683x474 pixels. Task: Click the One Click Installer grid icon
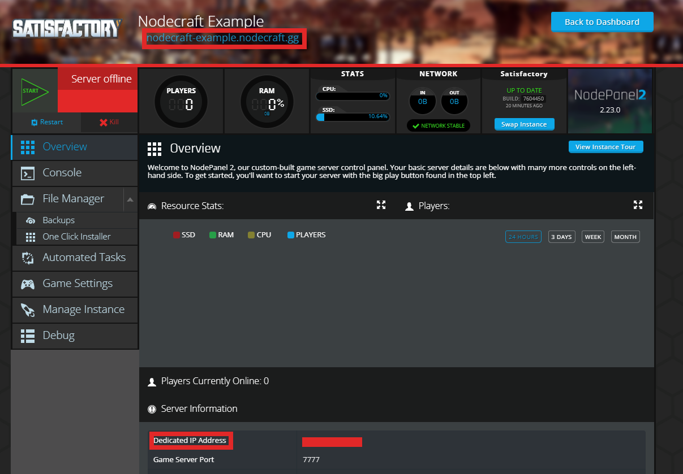pos(30,237)
